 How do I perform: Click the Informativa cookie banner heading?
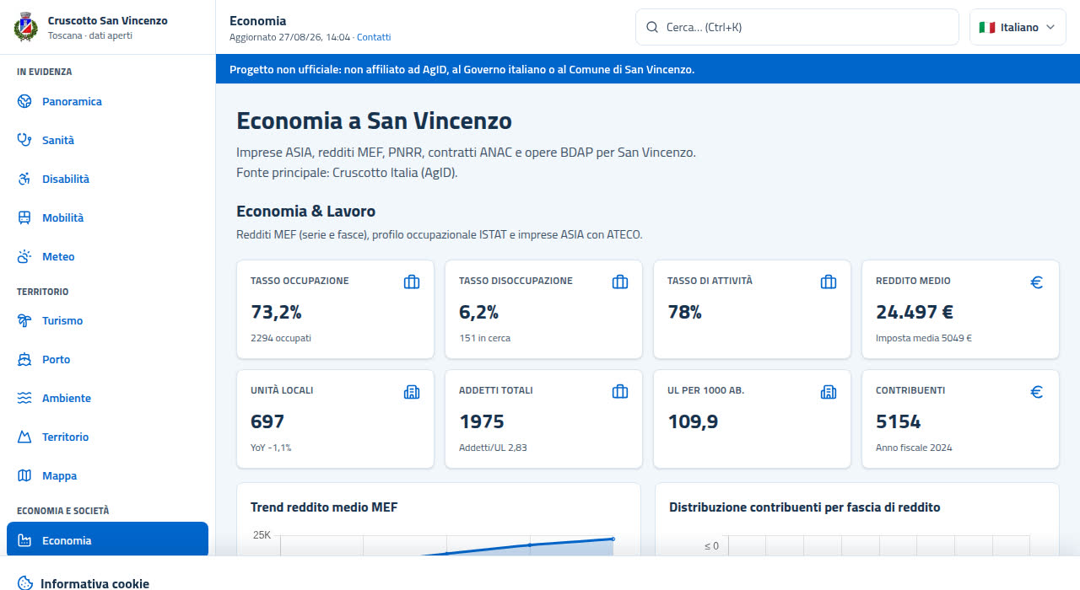94,583
